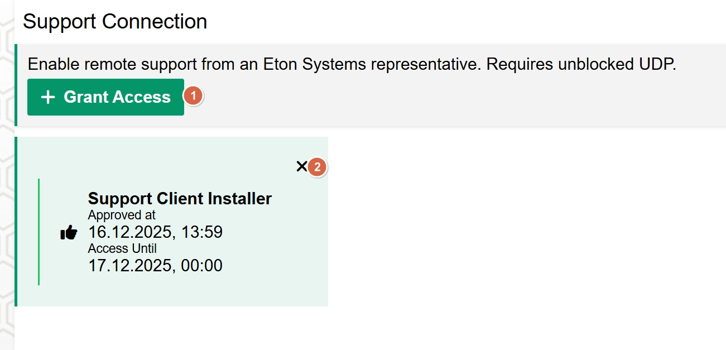Viewport: 726px width, 350px height.
Task: Select the orange badge numbered 2
Action: (x=316, y=166)
